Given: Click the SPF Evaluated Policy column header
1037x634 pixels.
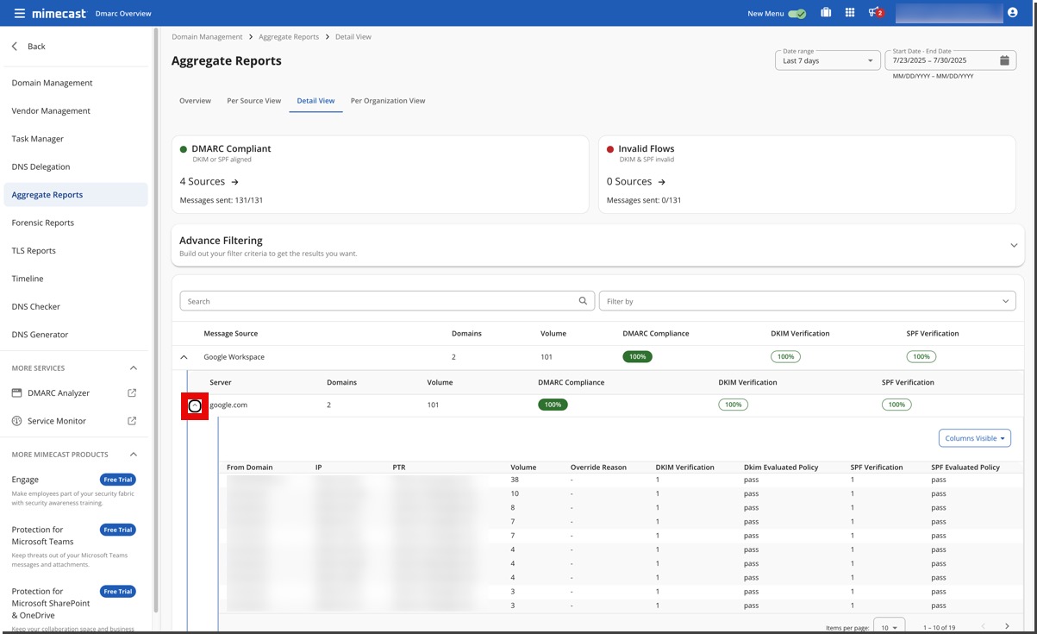Looking at the screenshot, I should click(x=965, y=468).
